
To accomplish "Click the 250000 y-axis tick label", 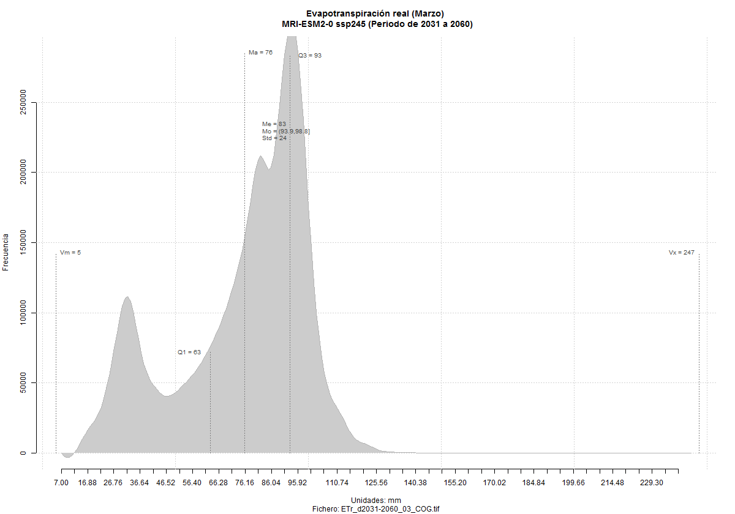I will (24, 102).
